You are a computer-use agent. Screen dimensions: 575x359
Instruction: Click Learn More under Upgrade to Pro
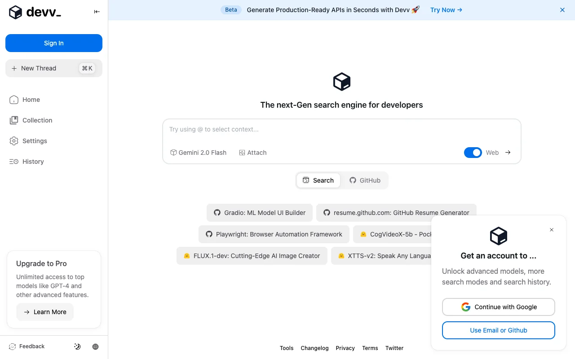(x=45, y=312)
